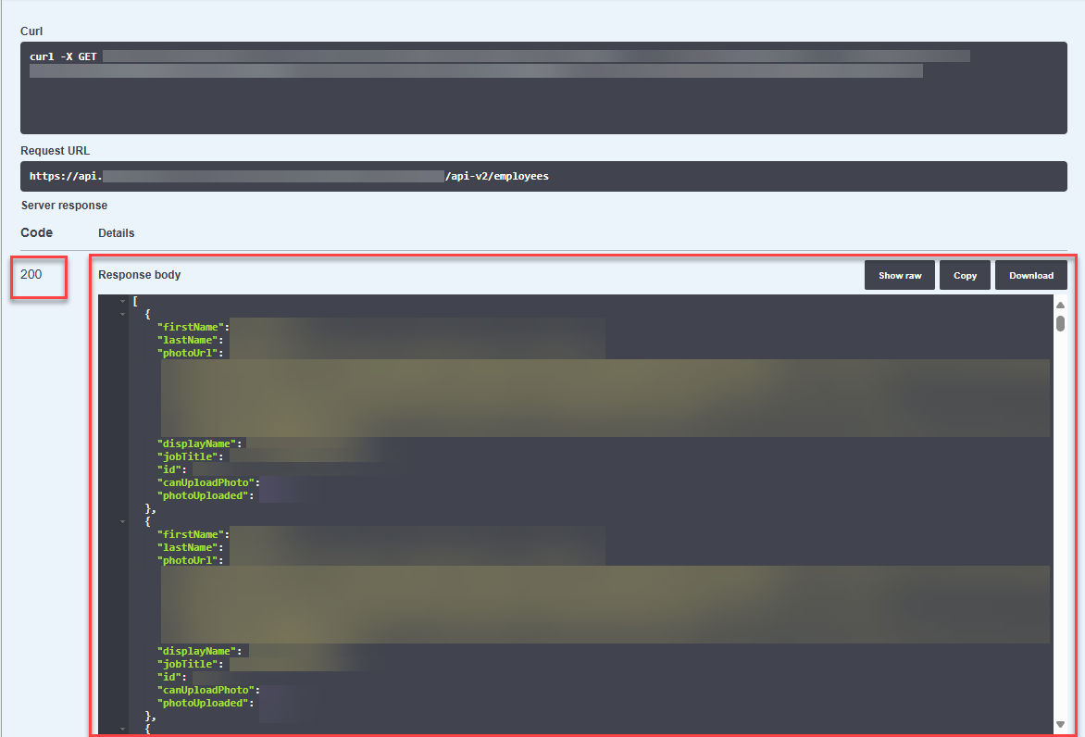Click the response body scrollbar down arrow
Screen dimensions: 1085x737
tap(1060, 725)
